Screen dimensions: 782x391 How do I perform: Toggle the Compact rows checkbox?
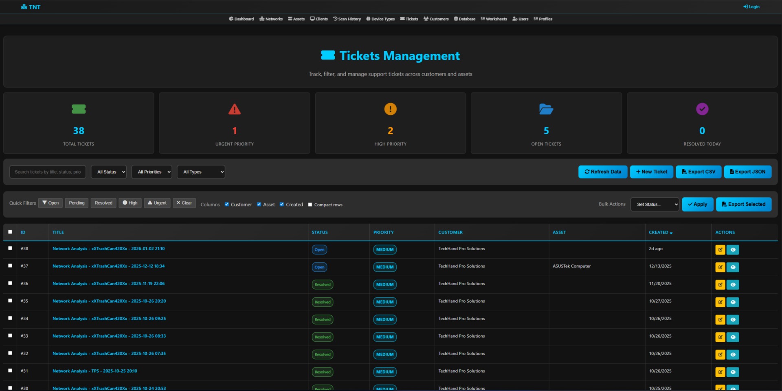click(310, 204)
